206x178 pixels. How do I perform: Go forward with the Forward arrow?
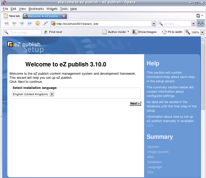pos(22,23)
